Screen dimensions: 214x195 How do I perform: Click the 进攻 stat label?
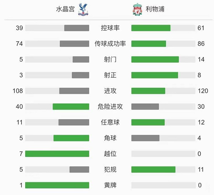point(110,91)
